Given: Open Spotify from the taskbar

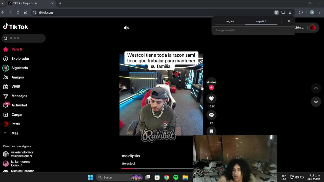Looking at the screenshot, I should tap(176, 177).
